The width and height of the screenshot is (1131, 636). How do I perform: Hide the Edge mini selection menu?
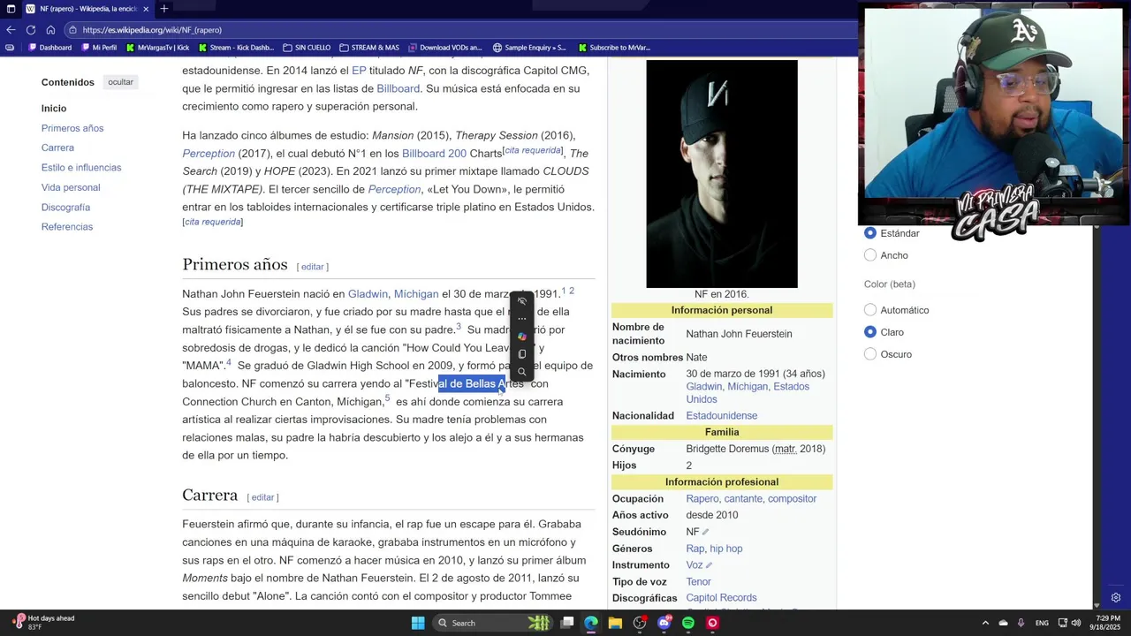pos(521,301)
